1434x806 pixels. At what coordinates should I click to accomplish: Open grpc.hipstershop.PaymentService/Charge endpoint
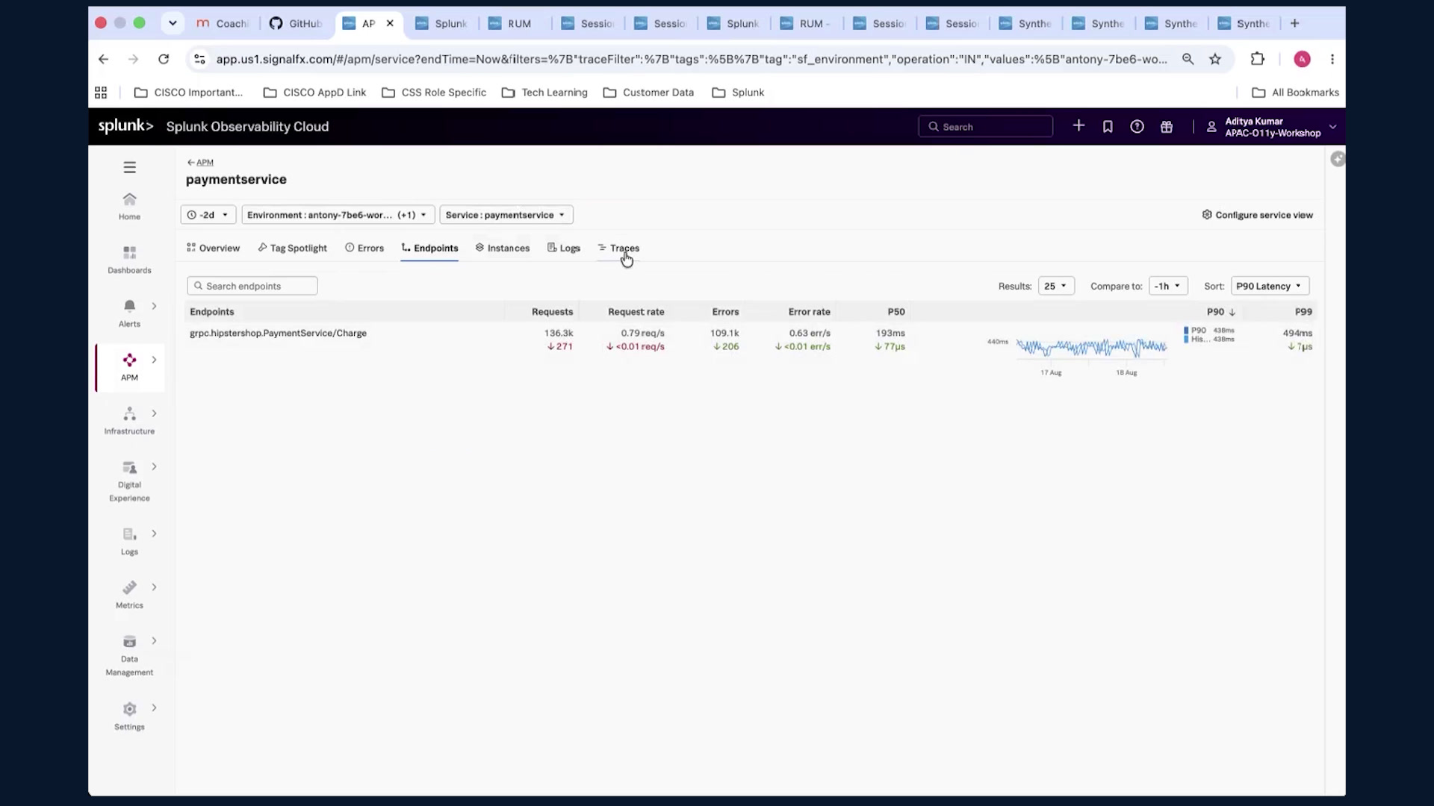pyautogui.click(x=278, y=333)
